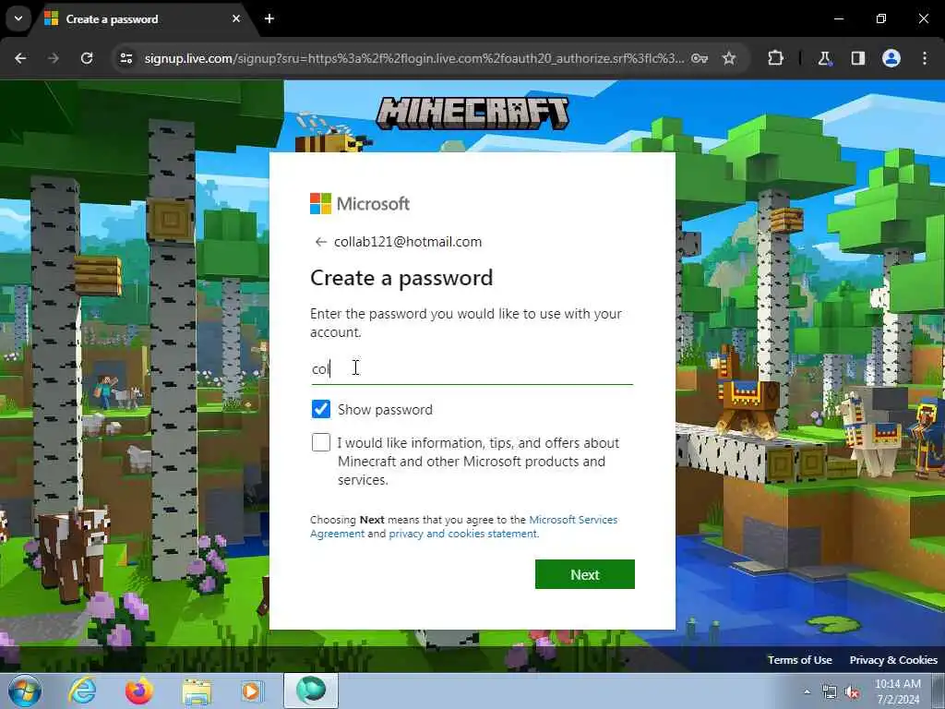This screenshot has width=945, height=709.
Task: Open the privacy and cookies statement link
Action: point(463,534)
